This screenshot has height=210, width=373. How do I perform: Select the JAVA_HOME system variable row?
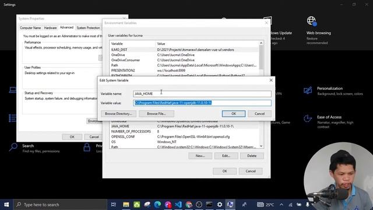click(184, 126)
